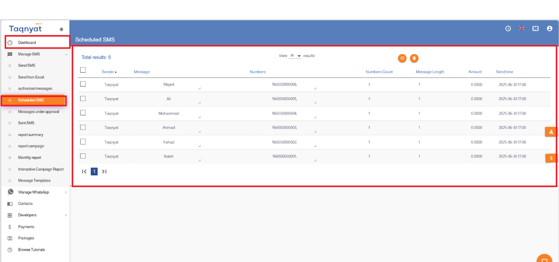
Task: Click the Manage SMS message icon
Action: pyautogui.click(x=10, y=54)
